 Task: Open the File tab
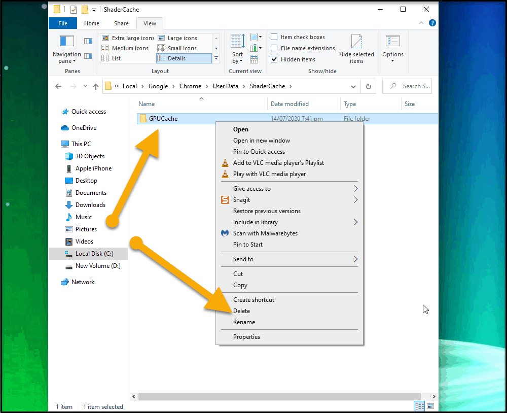(63, 23)
